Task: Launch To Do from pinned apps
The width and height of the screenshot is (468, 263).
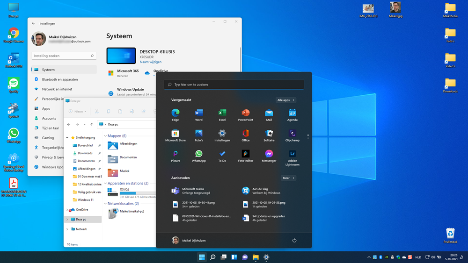Action: pos(222,156)
